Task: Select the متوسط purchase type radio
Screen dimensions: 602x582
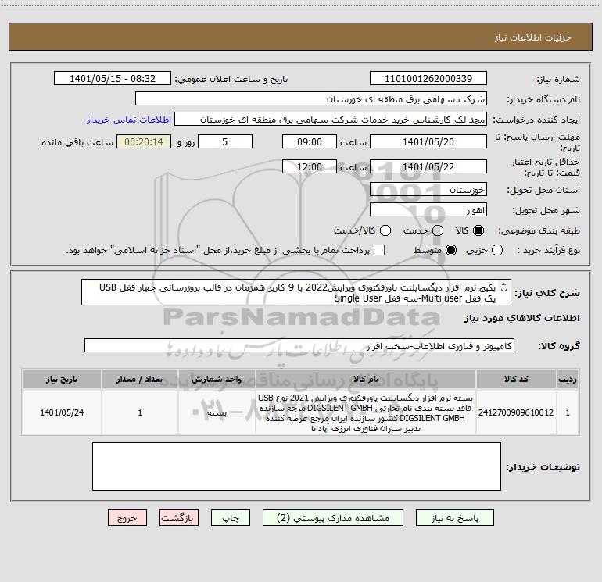Action: [x=451, y=251]
